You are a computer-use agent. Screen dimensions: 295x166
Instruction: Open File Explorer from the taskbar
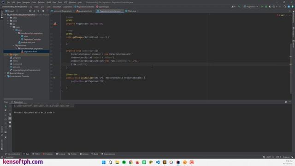coord(117,162)
